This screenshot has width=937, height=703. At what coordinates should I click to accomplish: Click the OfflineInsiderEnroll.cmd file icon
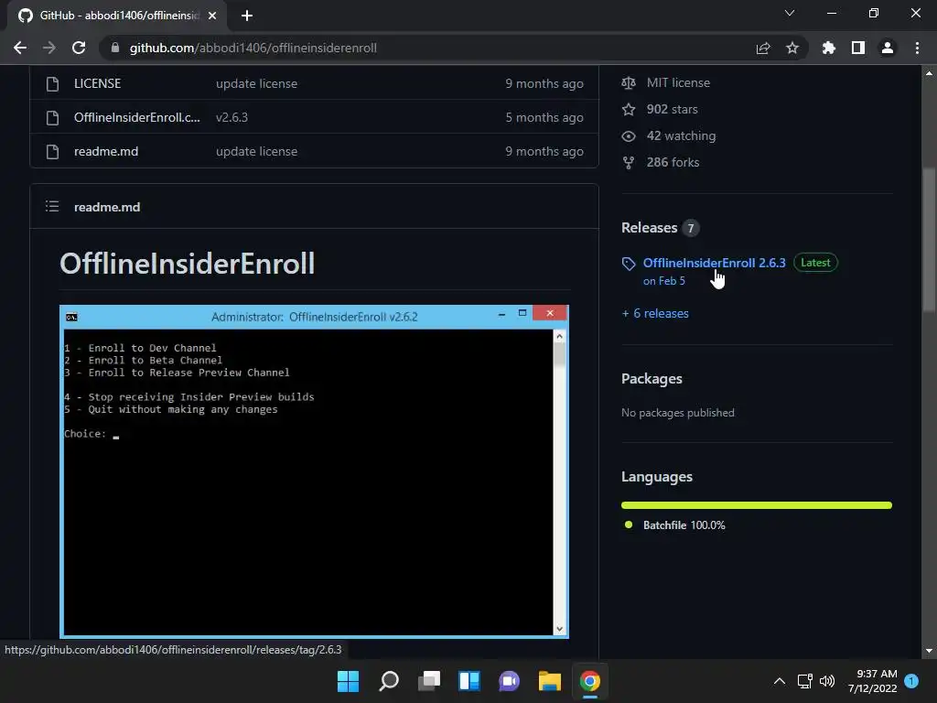click(52, 118)
